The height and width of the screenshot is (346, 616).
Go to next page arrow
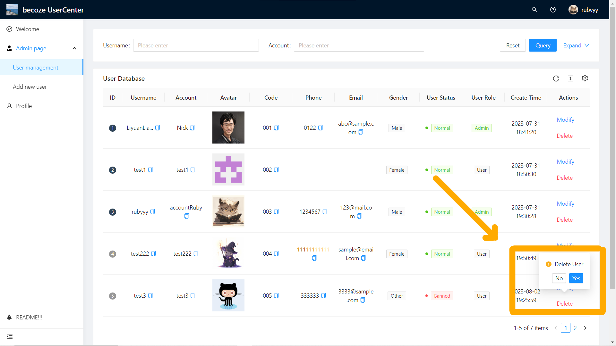pos(585,328)
